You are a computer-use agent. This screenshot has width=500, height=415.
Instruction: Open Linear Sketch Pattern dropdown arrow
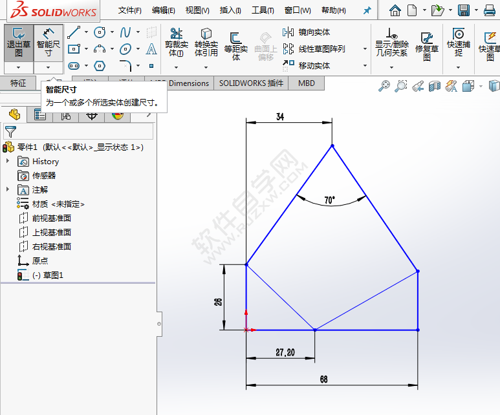pyautogui.click(x=365, y=49)
